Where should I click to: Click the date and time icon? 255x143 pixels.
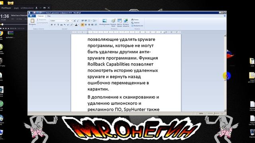point(120,21)
